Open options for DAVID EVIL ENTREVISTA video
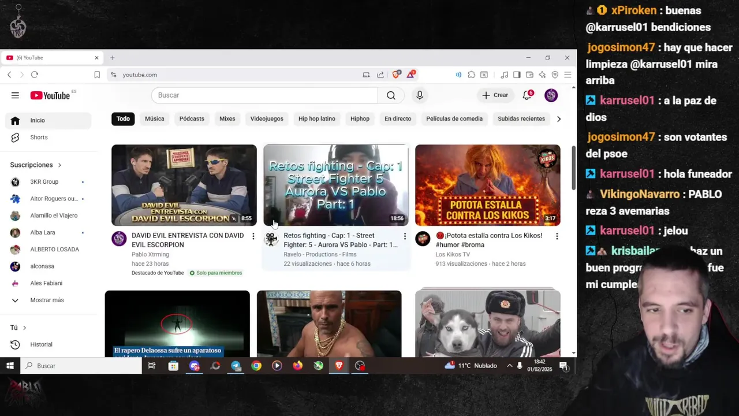 pyautogui.click(x=253, y=236)
